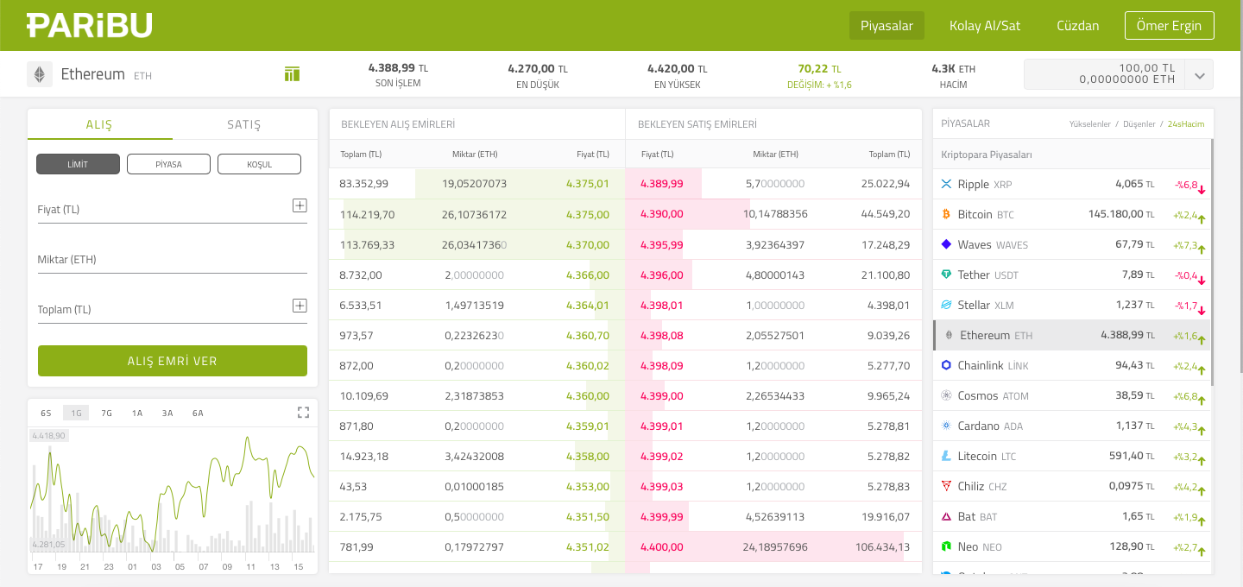
Task: Click the Miktar (ETH) input field
Action: (173, 259)
